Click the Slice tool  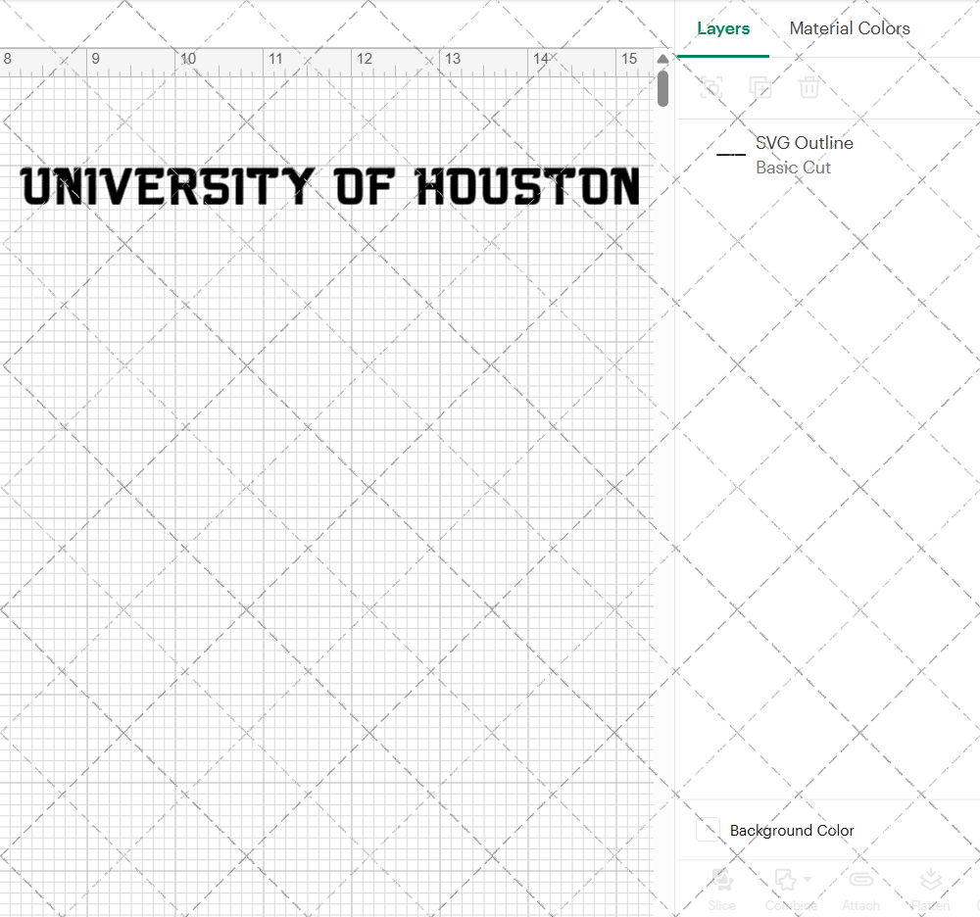(722, 890)
